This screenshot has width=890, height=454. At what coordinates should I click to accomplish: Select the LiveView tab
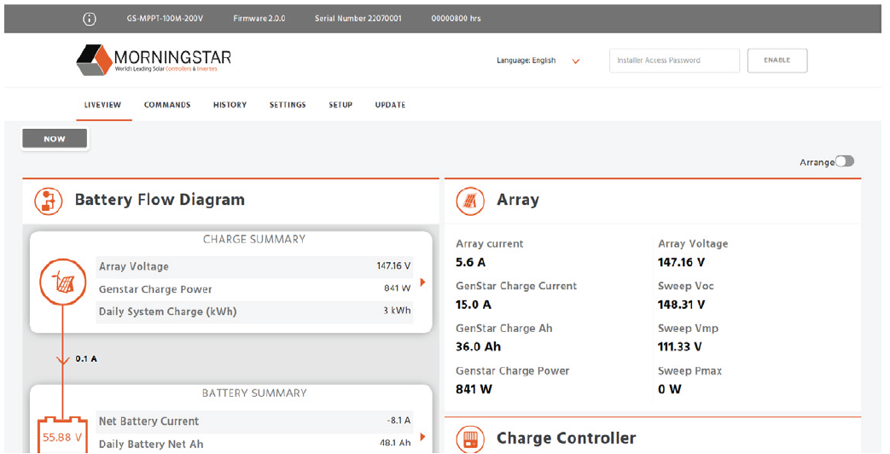[102, 105]
